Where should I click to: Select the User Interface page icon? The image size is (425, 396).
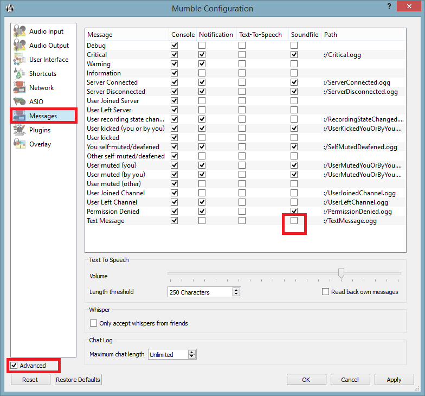20,59
